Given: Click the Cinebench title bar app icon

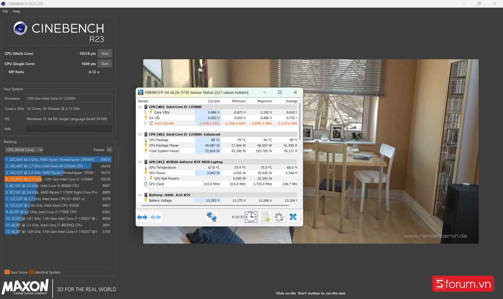Looking at the screenshot, I should (3, 4).
